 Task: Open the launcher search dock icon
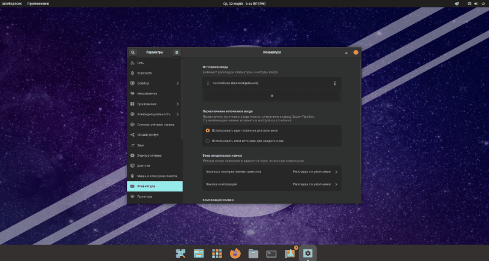click(x=180, y=254)
